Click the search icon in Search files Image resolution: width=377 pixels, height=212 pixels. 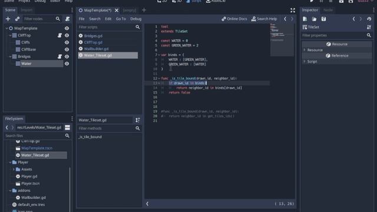(67, 136)
